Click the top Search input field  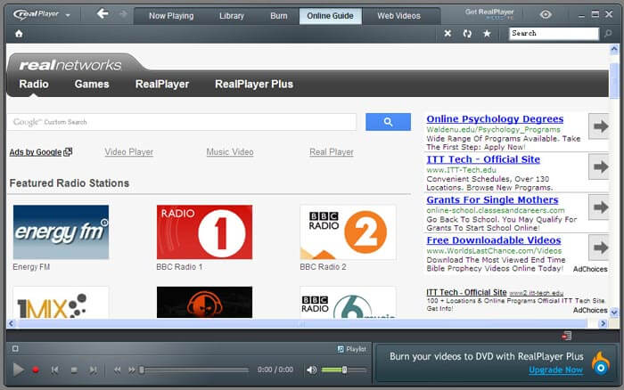coord(554,34)
